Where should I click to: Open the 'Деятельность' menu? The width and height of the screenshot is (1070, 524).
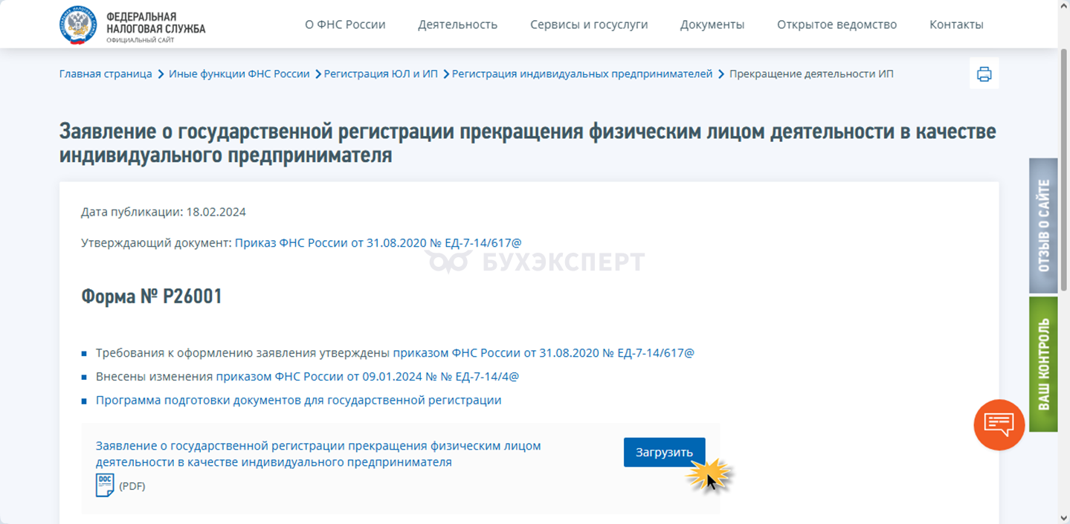(457, 25)
